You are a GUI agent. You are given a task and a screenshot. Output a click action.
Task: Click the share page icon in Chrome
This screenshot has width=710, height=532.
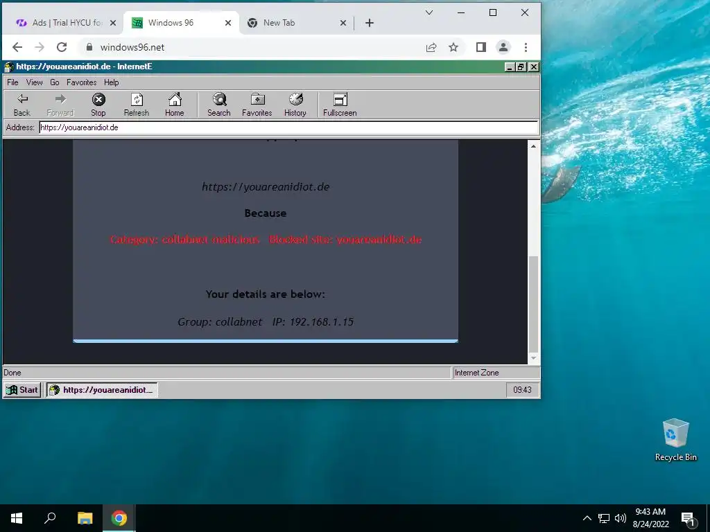431,47
